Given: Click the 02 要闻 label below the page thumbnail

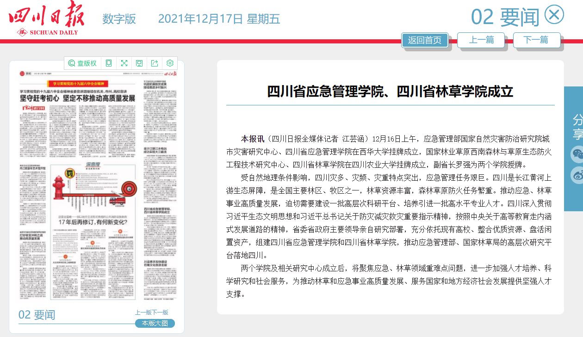Looking at the screenshot, I should (37, 315).
